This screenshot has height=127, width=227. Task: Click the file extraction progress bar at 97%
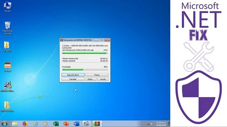pyautogui.click(x=85, y=53)
